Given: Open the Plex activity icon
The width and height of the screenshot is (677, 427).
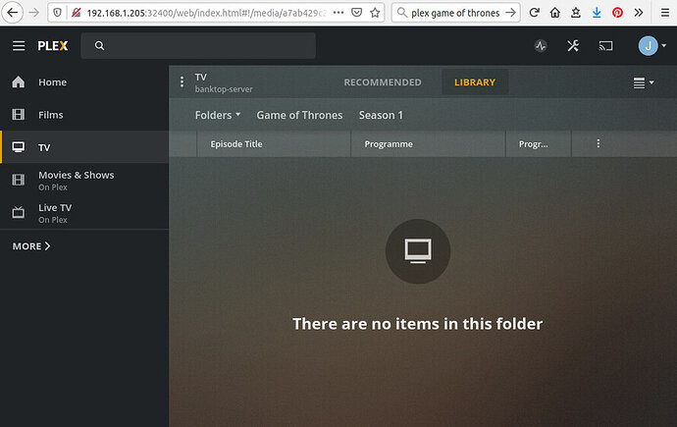Looking at the screenshot, I should click(x=541, y=46).
